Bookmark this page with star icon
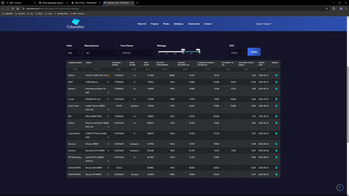This screenshot has width=349, height=196. 327,9
